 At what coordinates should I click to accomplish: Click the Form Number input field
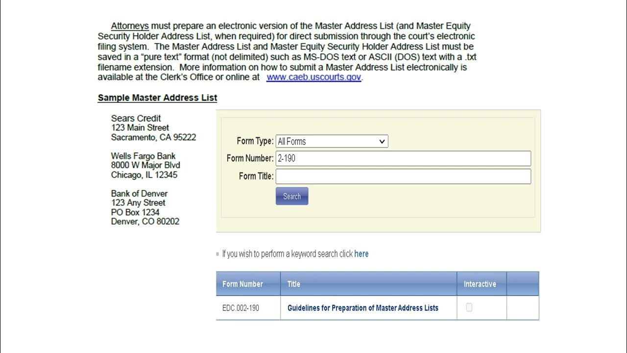403,158
